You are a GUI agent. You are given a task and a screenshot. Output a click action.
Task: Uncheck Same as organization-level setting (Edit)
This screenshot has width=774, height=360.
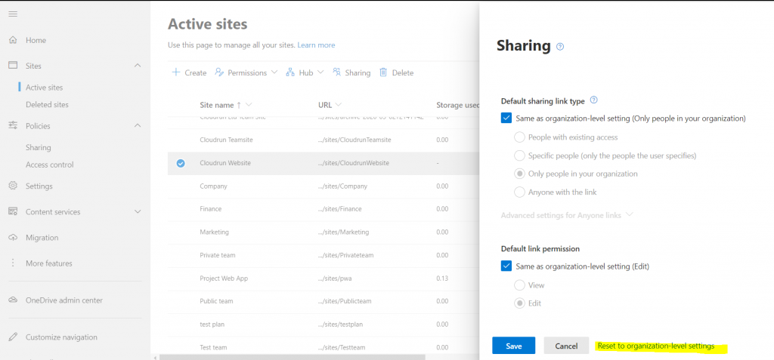click(506, 266)
